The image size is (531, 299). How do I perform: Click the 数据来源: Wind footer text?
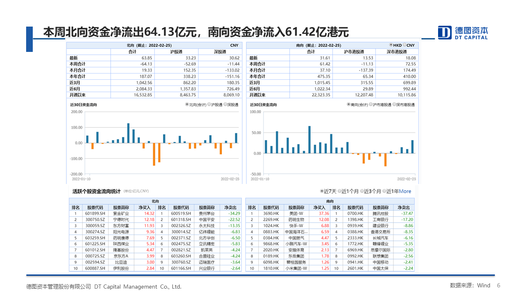470,286
